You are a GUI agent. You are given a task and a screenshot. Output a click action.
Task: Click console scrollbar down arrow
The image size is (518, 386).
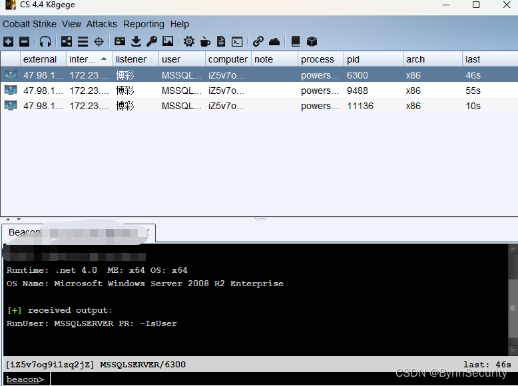tap(513, 351)
